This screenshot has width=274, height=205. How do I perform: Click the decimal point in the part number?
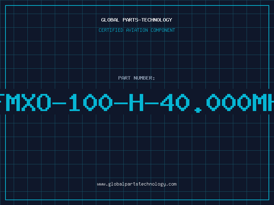(198, 110)
